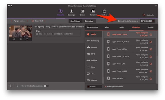Image resolution: width=165 pixels, height=100 pixels.
Task: Edit settings for Apple iPhone 5,5C,5S,SE
Action: 151,57
